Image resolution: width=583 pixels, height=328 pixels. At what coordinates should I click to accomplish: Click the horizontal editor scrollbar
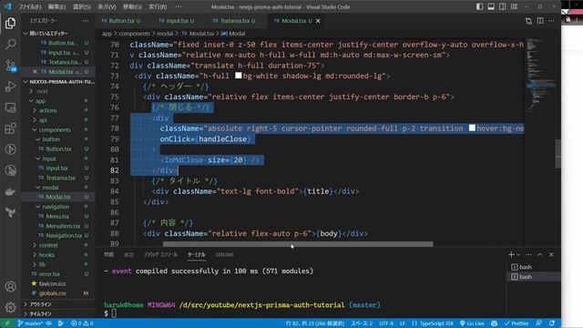click(298, 244)
